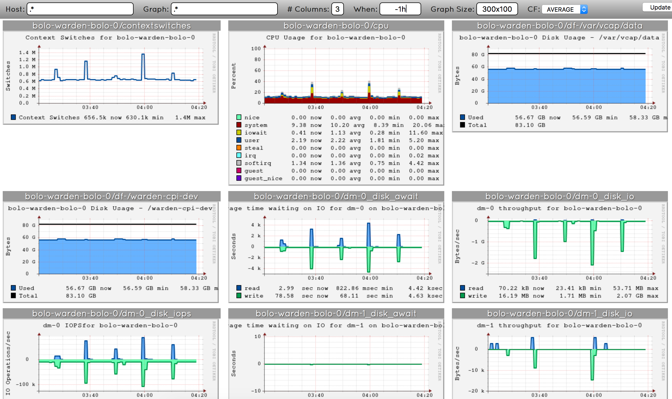
Task: Open the dm-0_disk_io graph header
Action: click(x=560, y=196)
